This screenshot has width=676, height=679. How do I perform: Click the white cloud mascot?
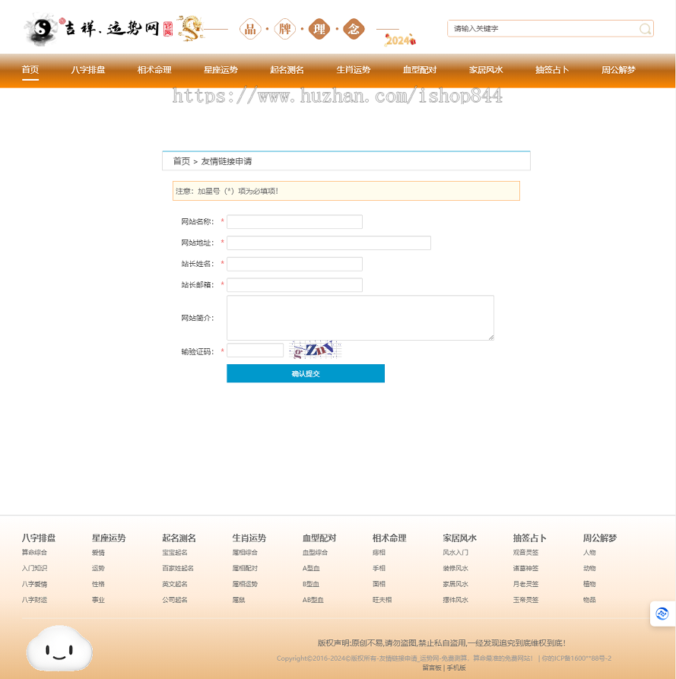59,649
